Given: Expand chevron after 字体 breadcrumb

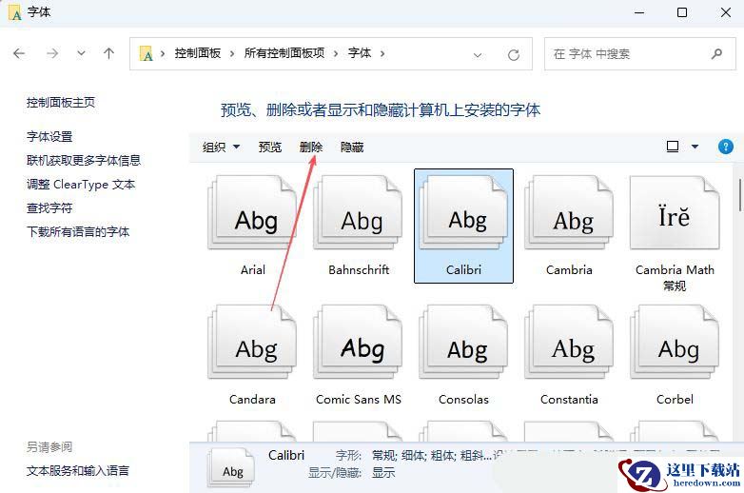Looking at the screenshot, I should [382, 53].
